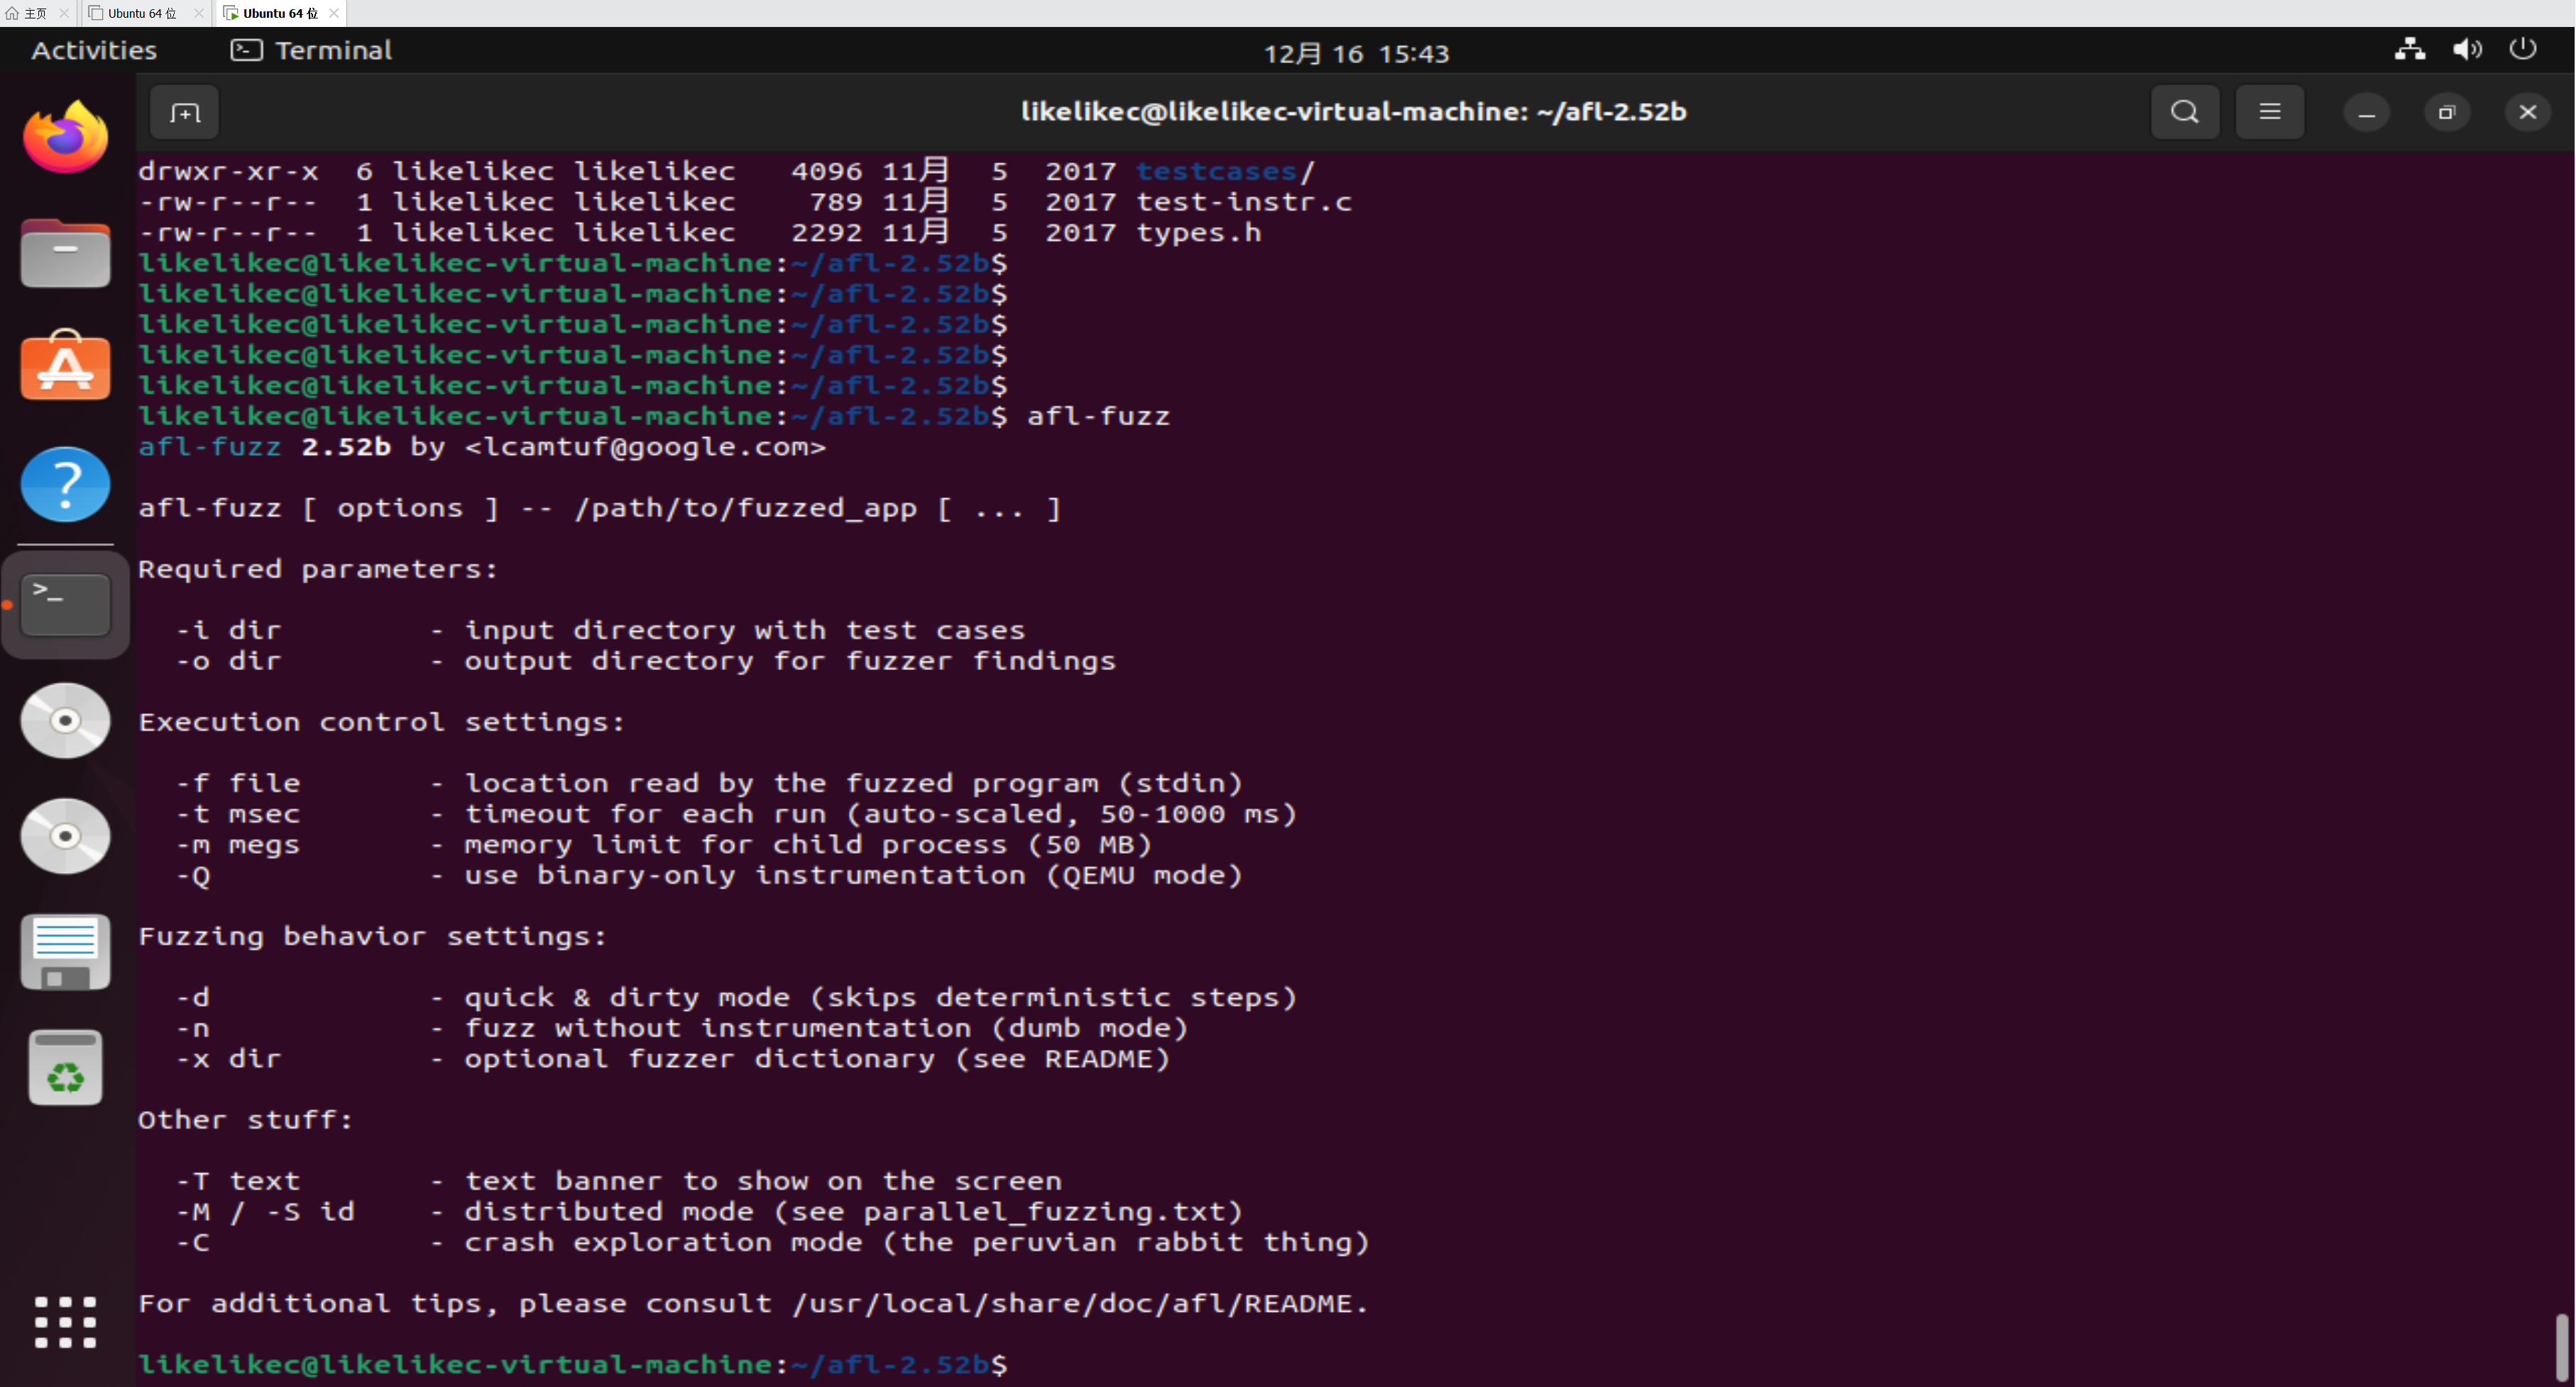
Task: Click the '-C' crash exploration option
Action: [x=193, y=1242]
